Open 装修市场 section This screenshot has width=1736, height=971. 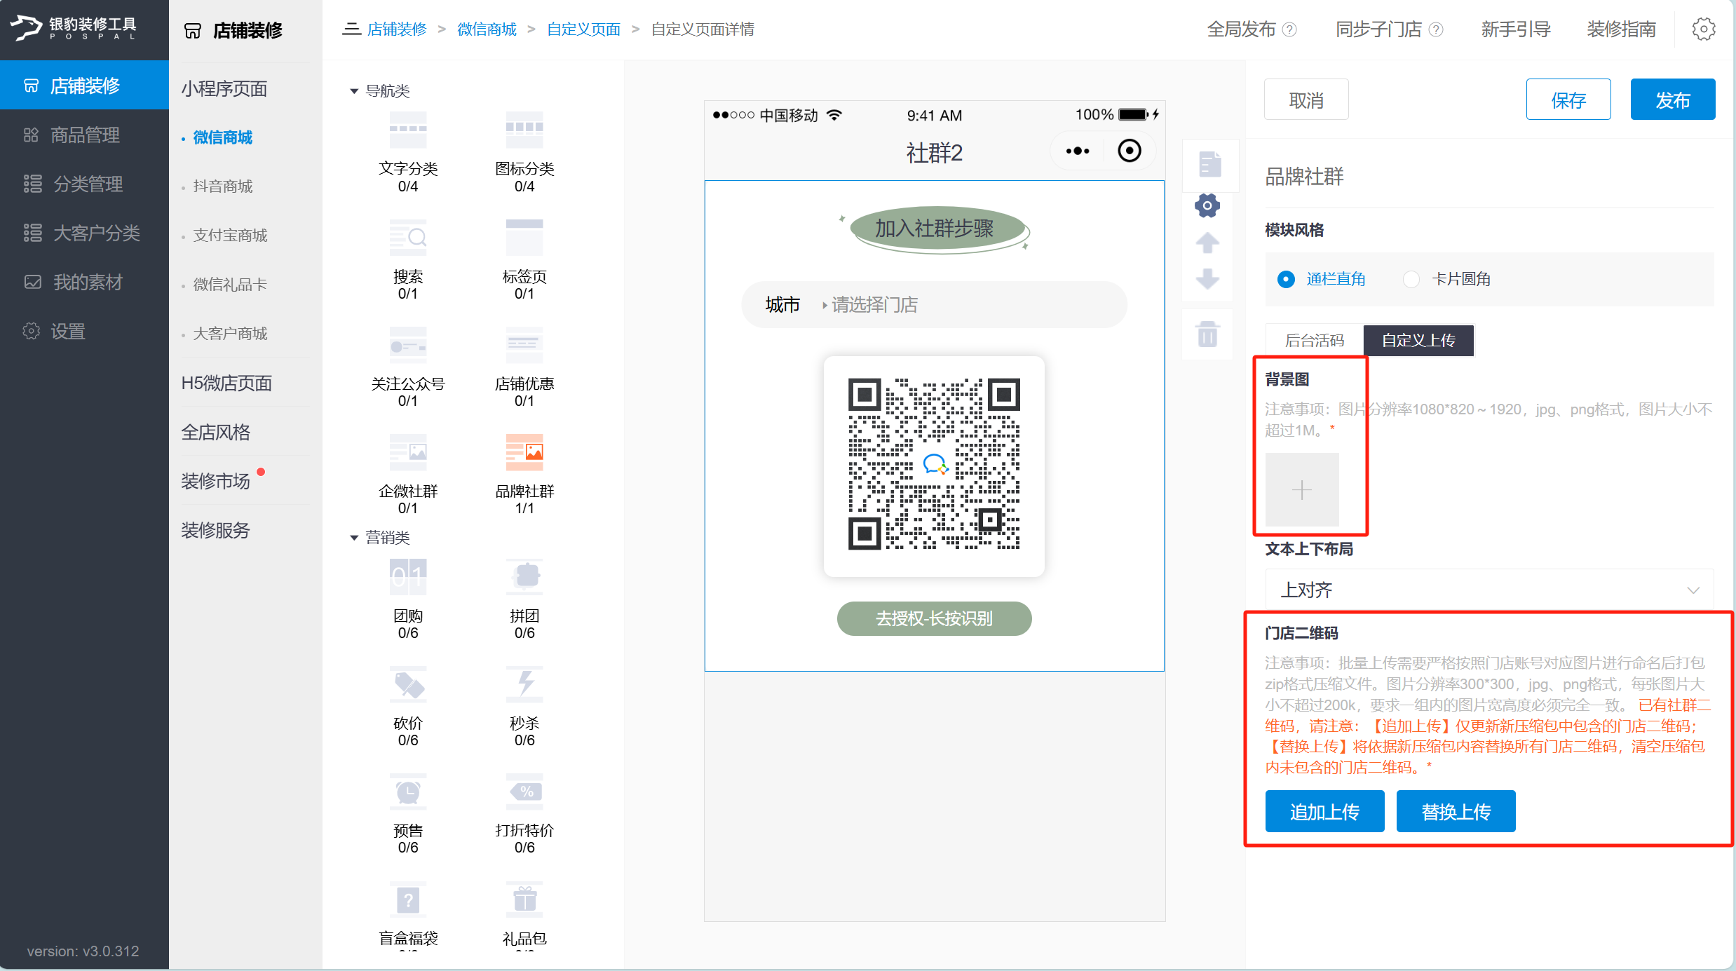click(x=216, y=481)
